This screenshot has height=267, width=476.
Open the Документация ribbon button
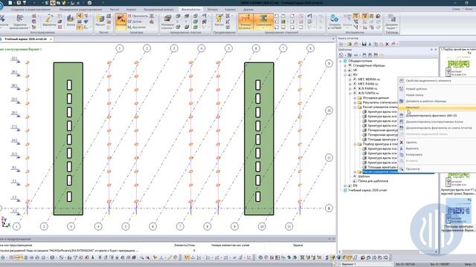tap(392, 22)
